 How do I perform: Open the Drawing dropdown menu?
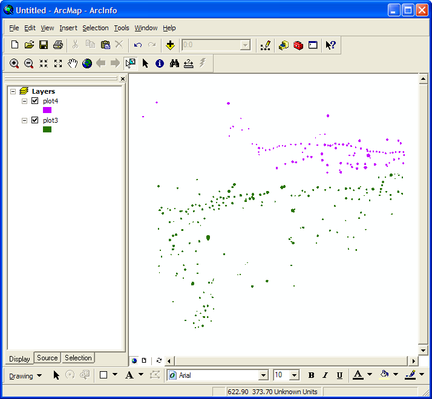click(25, 376)
